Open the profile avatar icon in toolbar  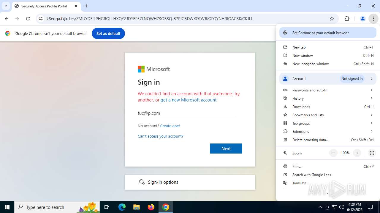tap(362, 19)
